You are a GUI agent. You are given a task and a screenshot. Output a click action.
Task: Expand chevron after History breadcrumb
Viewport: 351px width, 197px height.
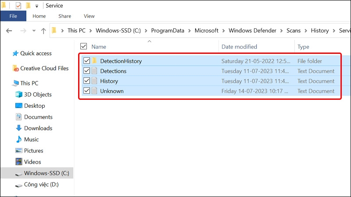334,31
